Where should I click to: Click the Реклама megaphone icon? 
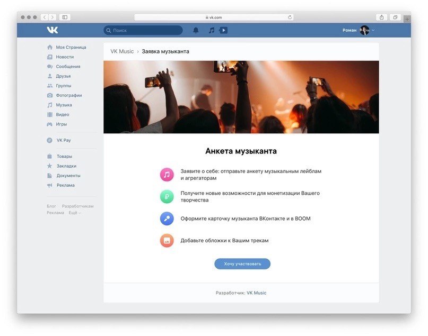click(49, 185)
